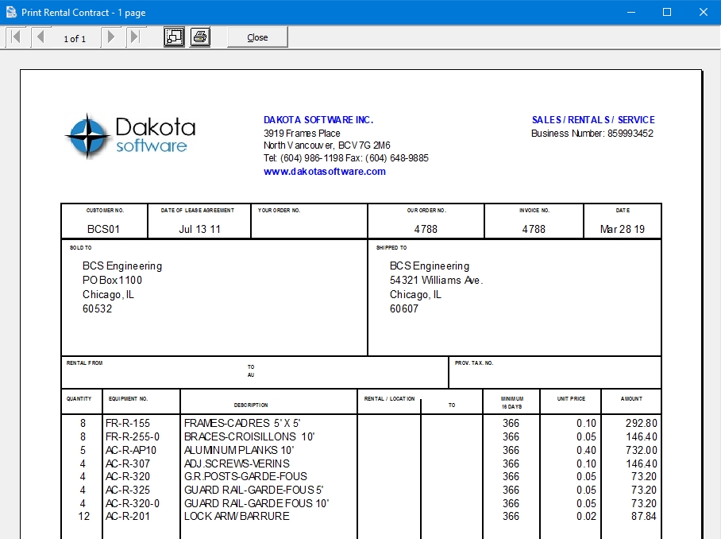
Task: Click equipment number 'FR-R-155'
Action: tap(128, 424)
